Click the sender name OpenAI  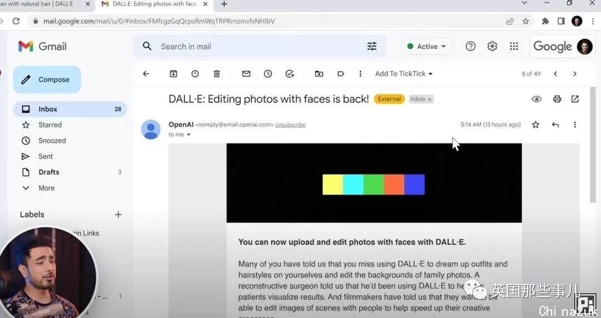pos(181,125)
